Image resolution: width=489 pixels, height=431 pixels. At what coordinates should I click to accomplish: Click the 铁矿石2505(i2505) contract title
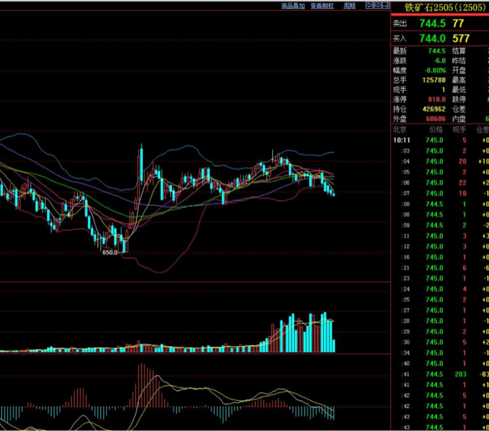(445, 7)
